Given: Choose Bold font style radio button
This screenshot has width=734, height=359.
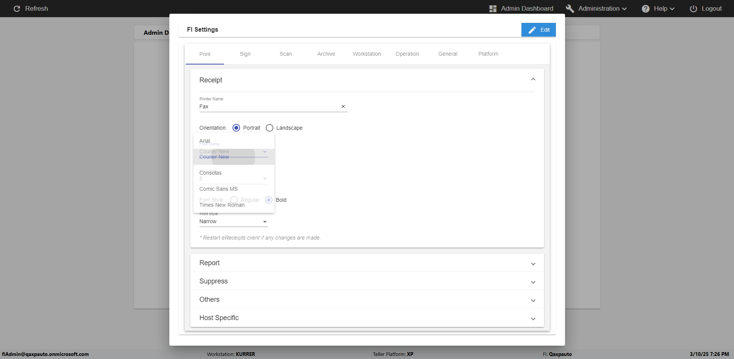Looking at the screenshot, I should (269, 200).
